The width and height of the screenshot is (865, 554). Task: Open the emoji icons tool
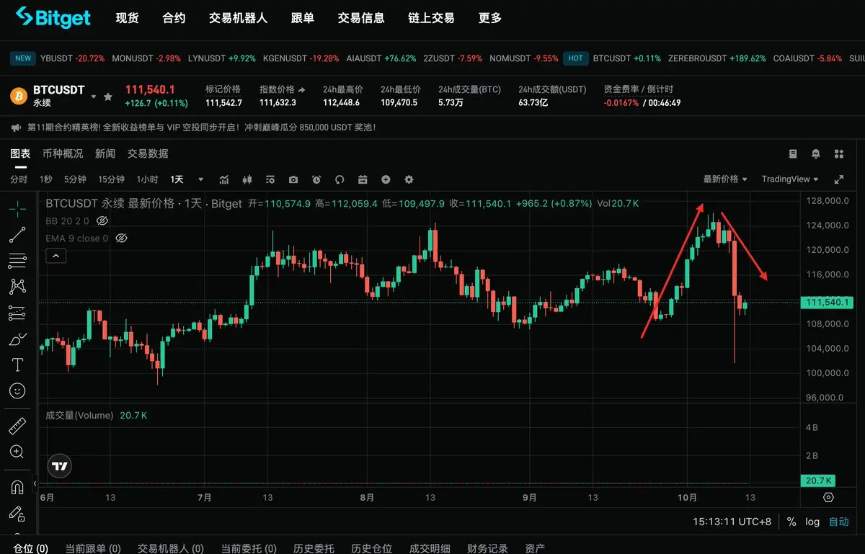pyautogui.click(x=17, y=390)
